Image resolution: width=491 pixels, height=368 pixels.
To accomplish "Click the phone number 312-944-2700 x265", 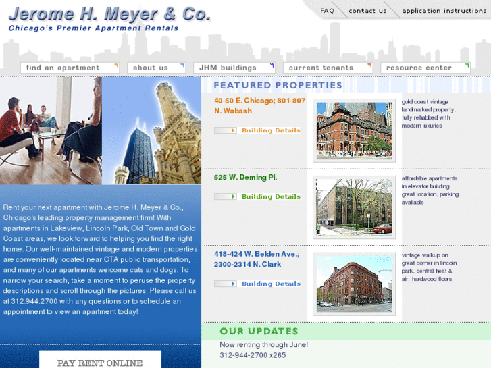I will coord(253,355).
